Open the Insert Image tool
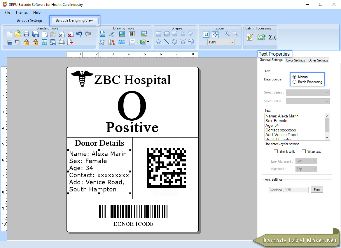The image size is (341, 248). [122, 34]
